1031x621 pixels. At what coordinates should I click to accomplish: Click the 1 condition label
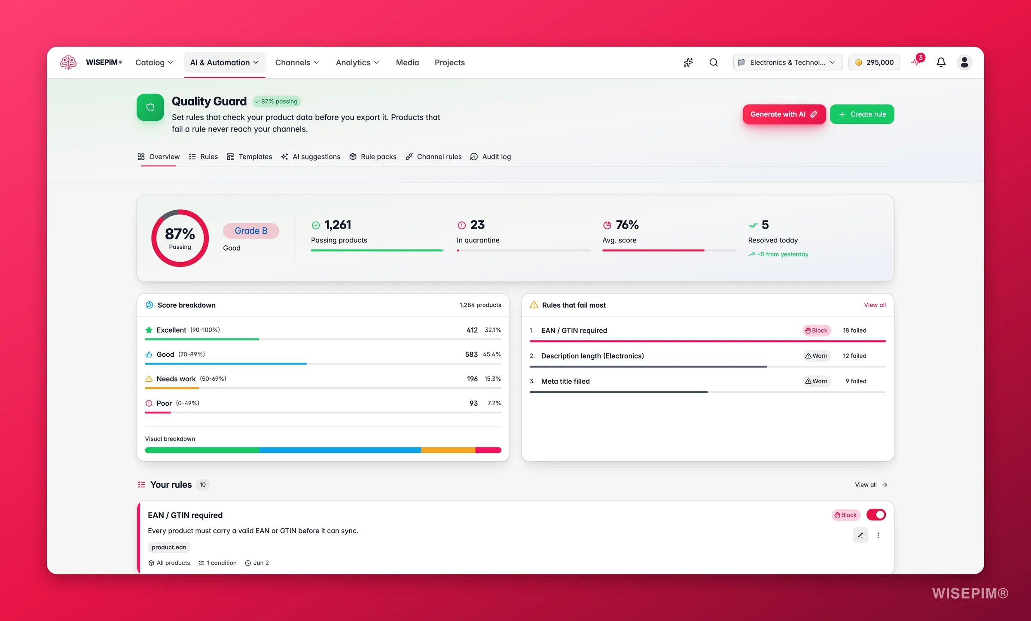point(218,563)
